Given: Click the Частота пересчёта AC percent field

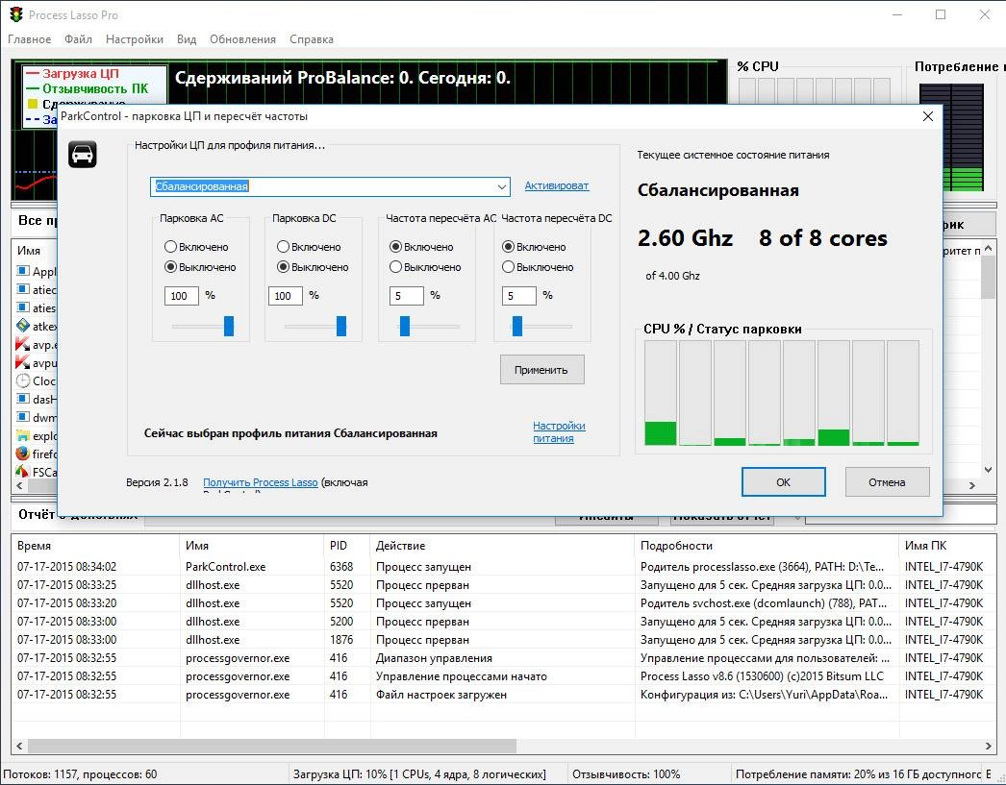Looking at the screenshot, I should pos(407,296).
